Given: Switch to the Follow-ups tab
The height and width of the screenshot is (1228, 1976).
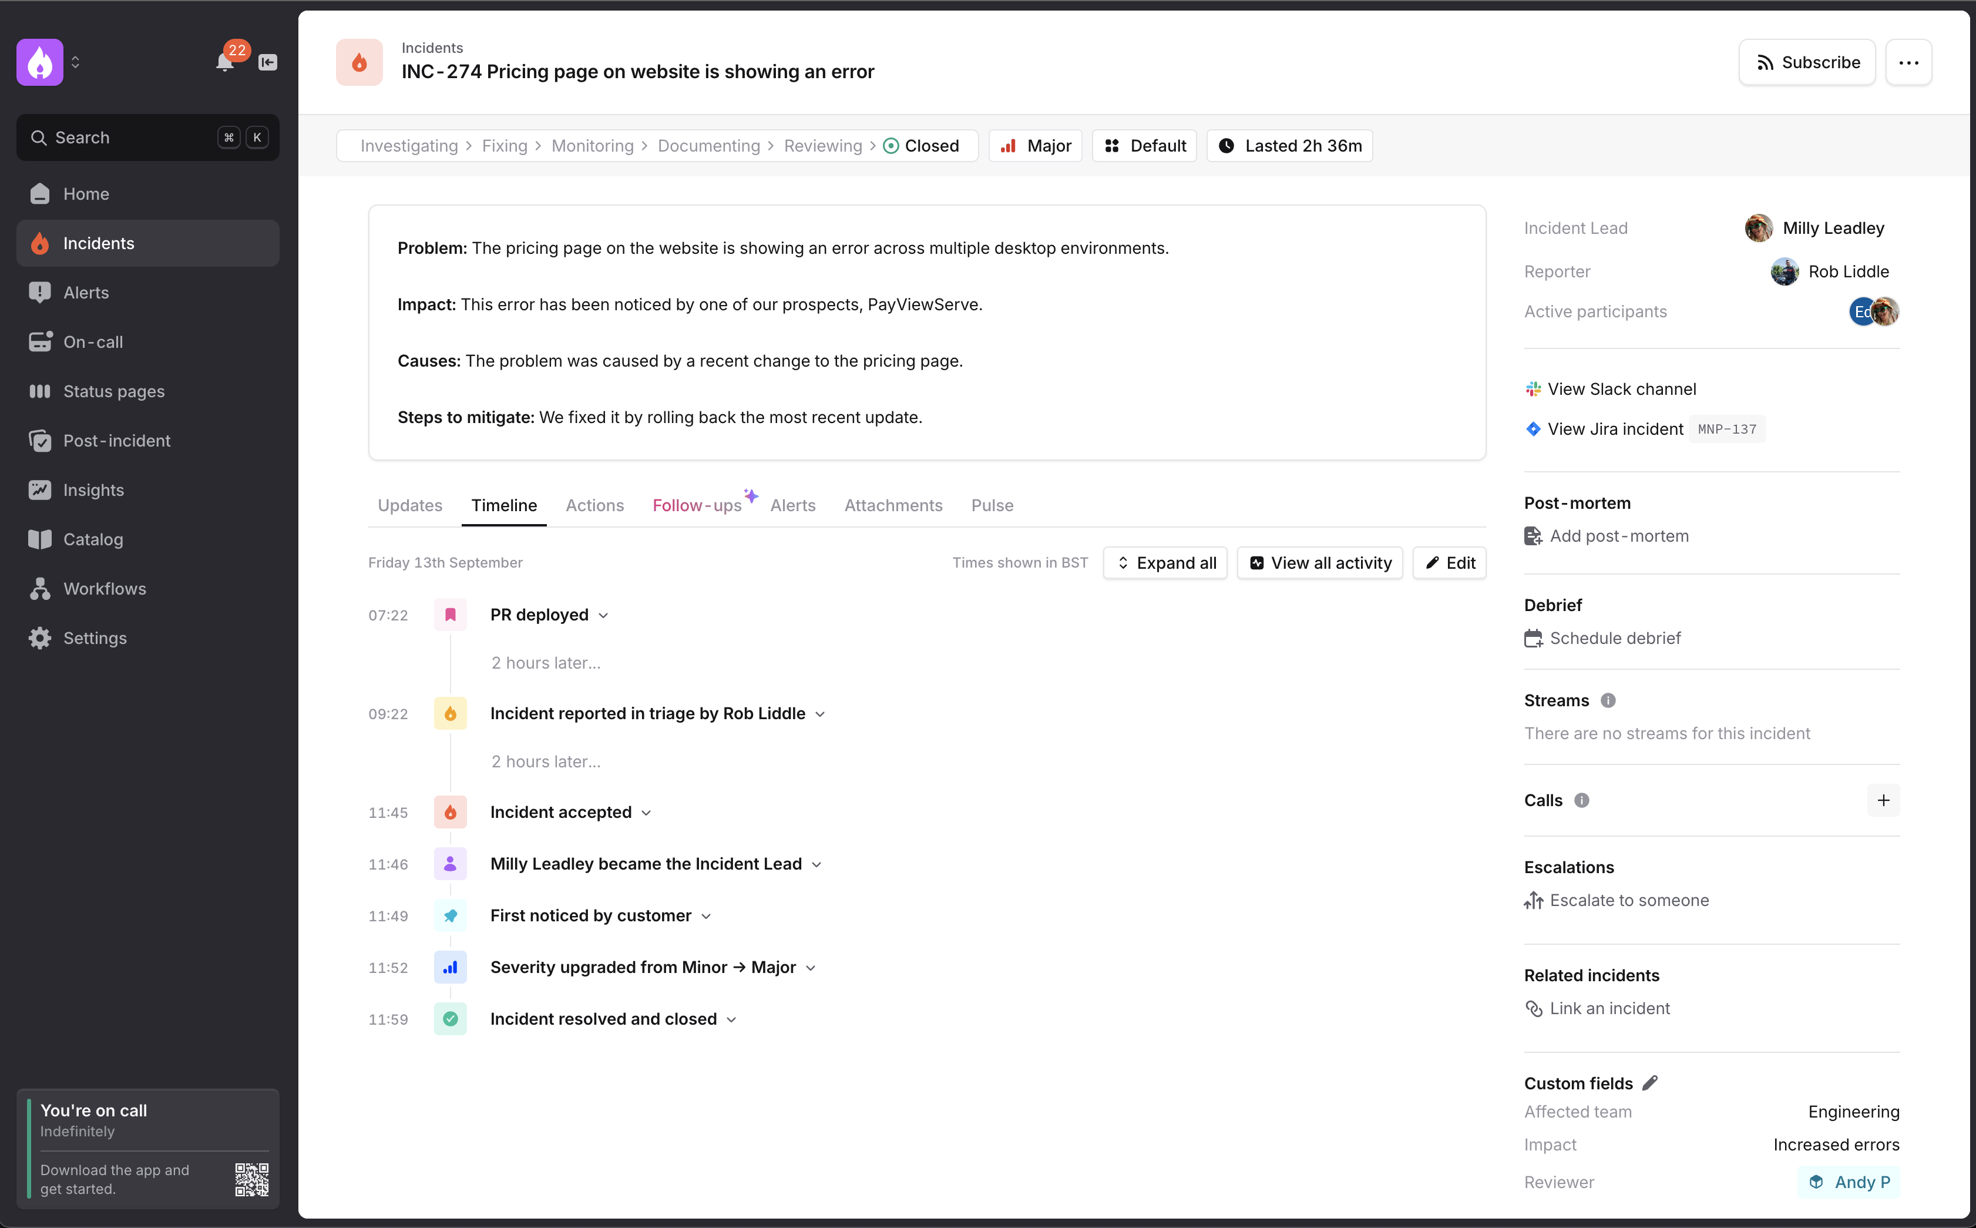Looking at the screenshot, I should pos(697,505).
